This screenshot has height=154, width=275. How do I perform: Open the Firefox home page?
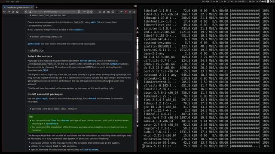click(17, 12)
